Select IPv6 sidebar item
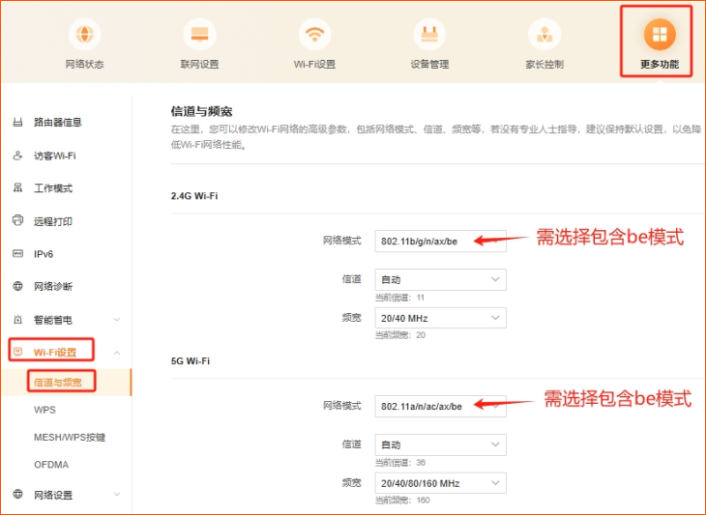Viewport: 706px width, 515px height. click(x=43, y=254)
